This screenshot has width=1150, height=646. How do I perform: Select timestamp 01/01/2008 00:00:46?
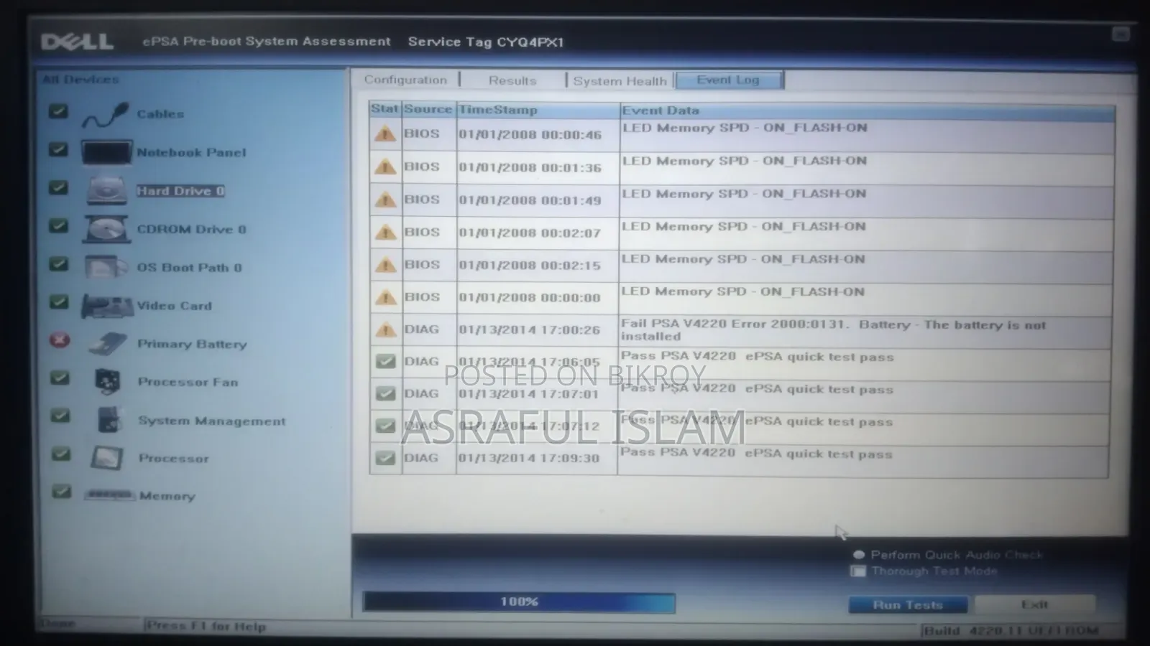point(530,134)
